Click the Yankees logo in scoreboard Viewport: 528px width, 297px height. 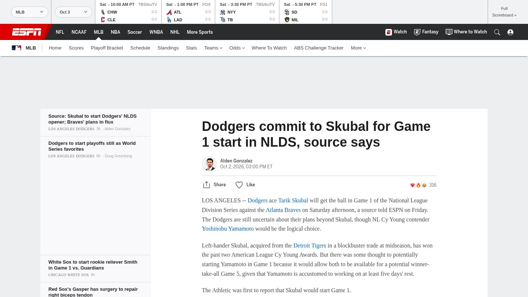tap(223, 12)
